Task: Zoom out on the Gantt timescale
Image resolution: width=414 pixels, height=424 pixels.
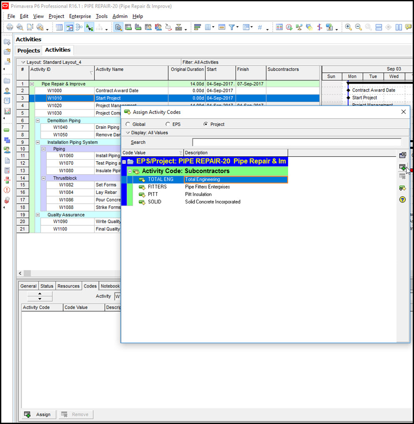Action: click(358, 27)
